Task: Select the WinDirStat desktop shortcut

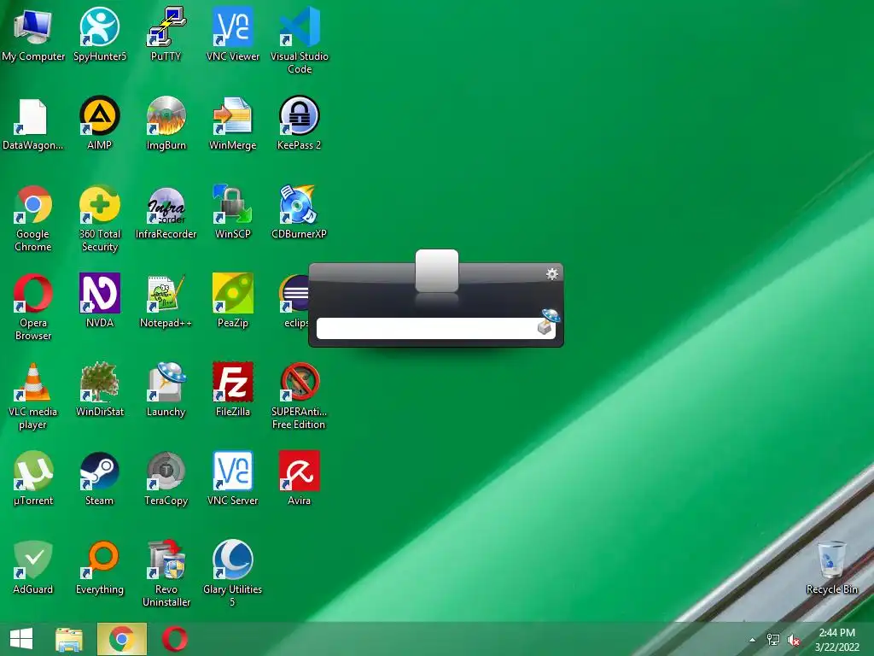Action: click(100, 389)
